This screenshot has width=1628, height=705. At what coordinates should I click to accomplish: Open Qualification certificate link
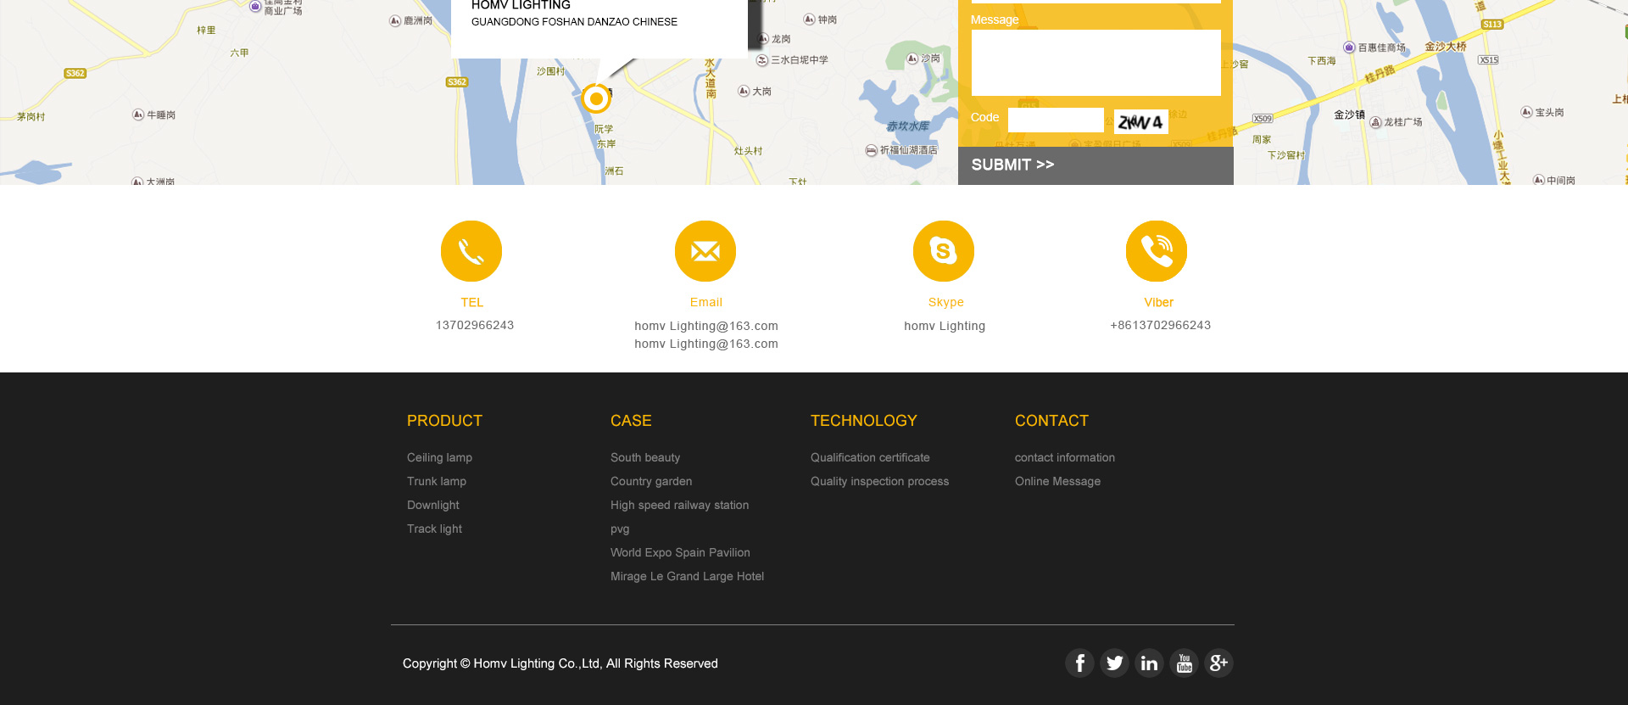pyautogui.click(x=870, y=457)
